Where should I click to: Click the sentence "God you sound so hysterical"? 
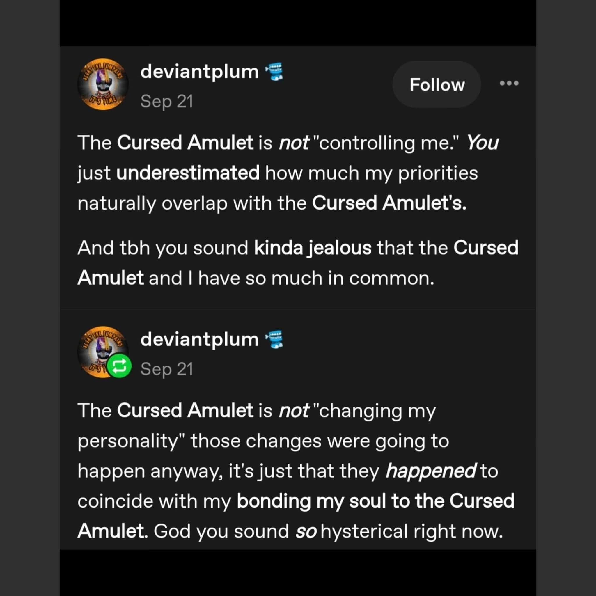pyautogui.click(x=328, y=531)
